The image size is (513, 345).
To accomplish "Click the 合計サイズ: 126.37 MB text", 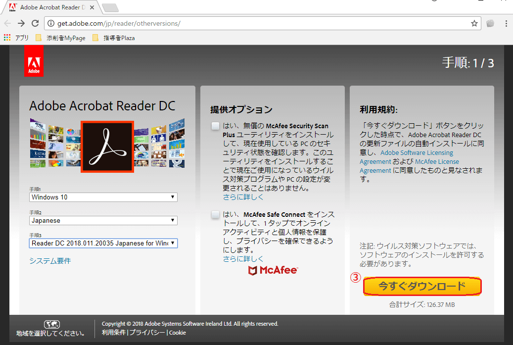I will (x=421, y=304).
